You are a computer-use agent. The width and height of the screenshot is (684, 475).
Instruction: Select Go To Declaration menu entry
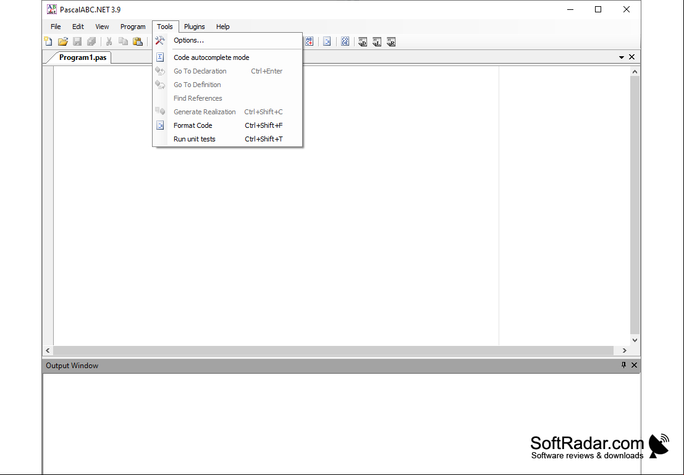pos(227,70)
